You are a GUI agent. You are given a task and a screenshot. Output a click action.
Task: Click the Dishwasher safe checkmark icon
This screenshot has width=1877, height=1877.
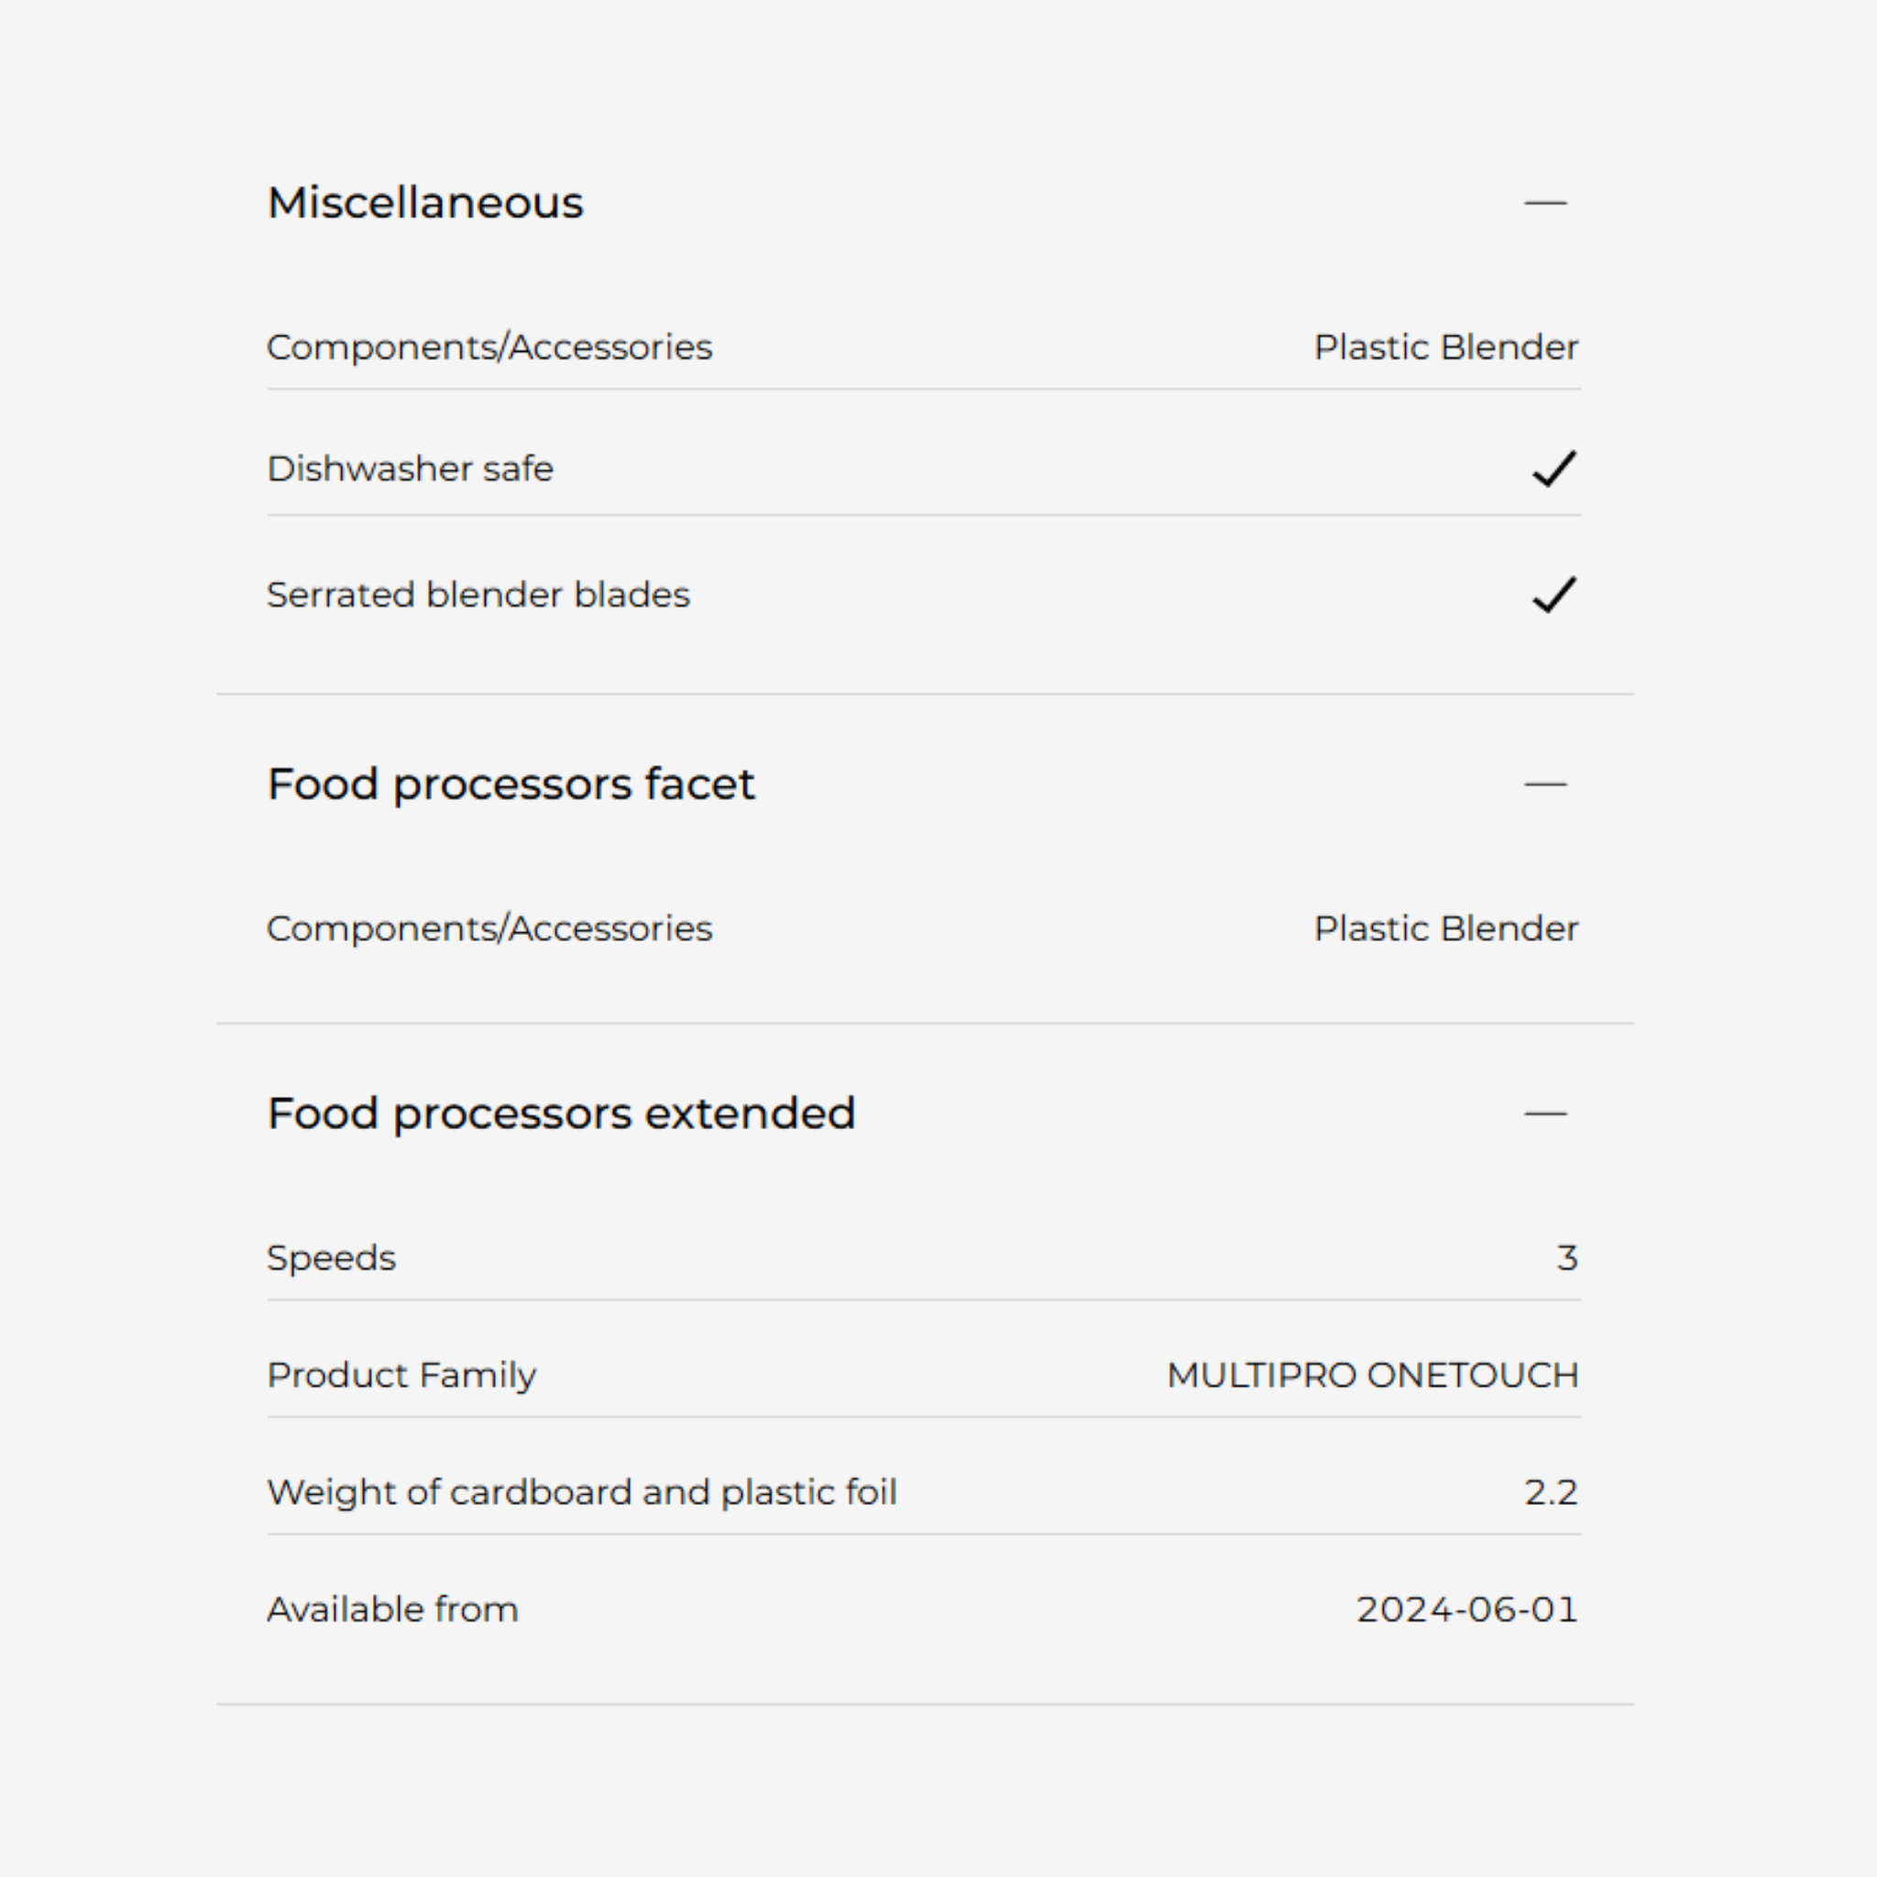click(x=1553, y=469)
